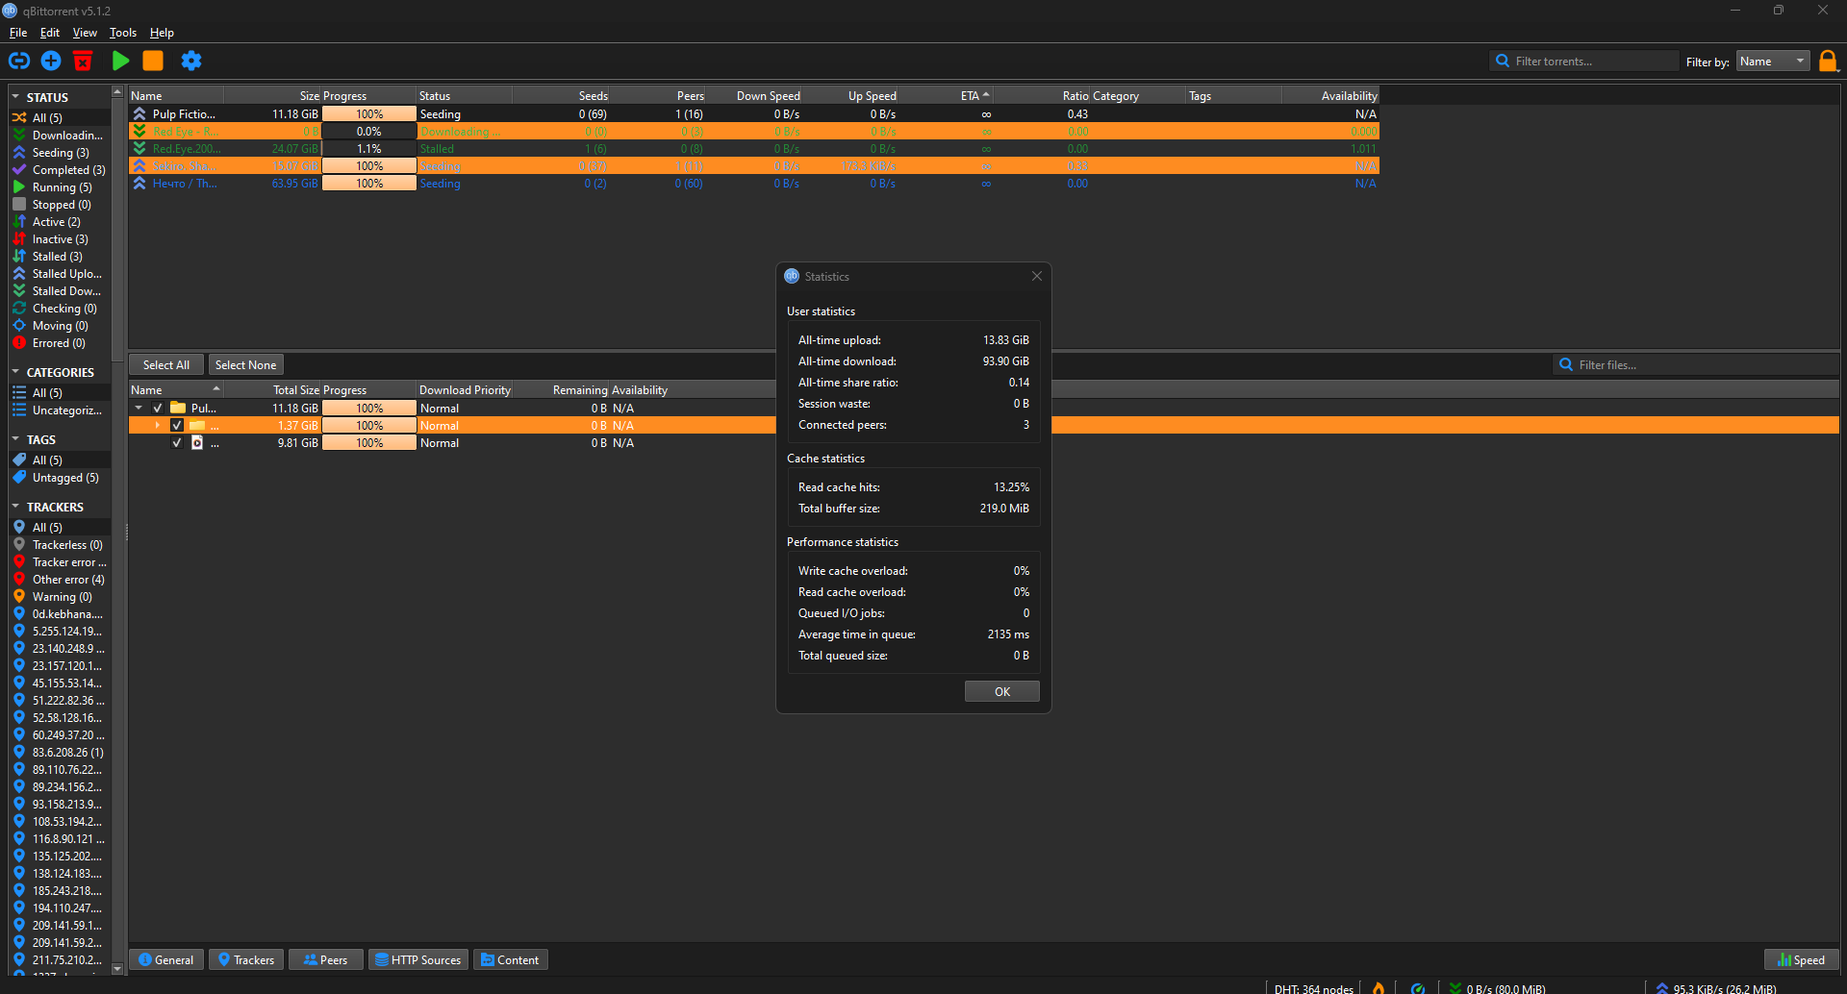Screen dimensions: 1847x994
Task: Switch to the Peers tab
Action: click(325, 959)
